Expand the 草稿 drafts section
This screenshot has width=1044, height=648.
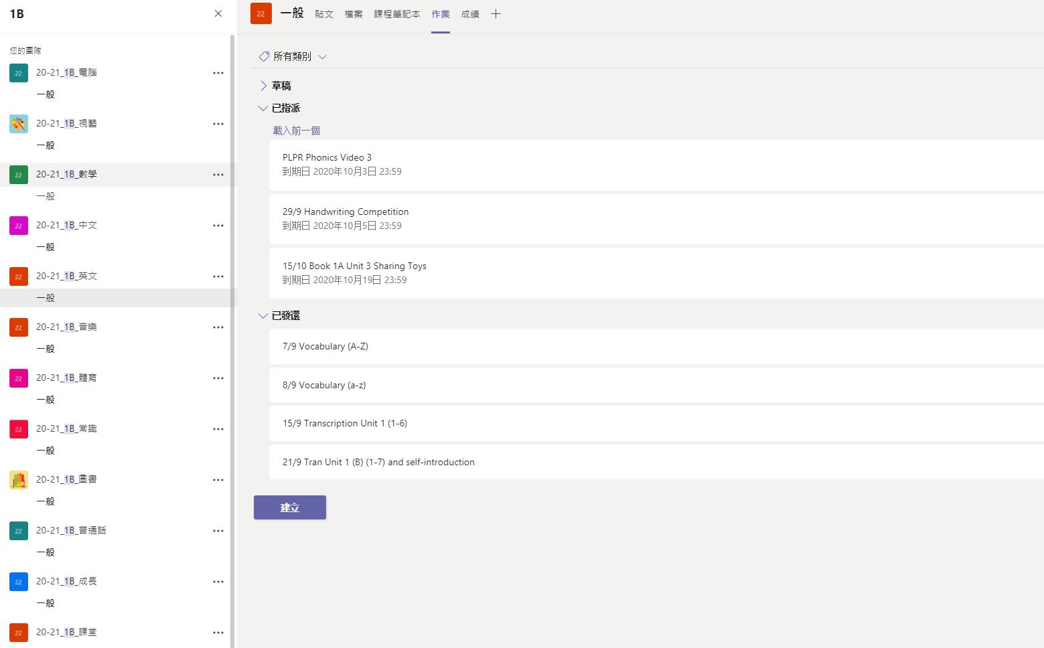pos(263,86)
